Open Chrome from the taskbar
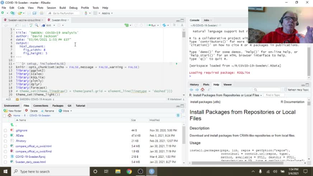The height and width of the screenshot is (176, 313). point(129,171)
